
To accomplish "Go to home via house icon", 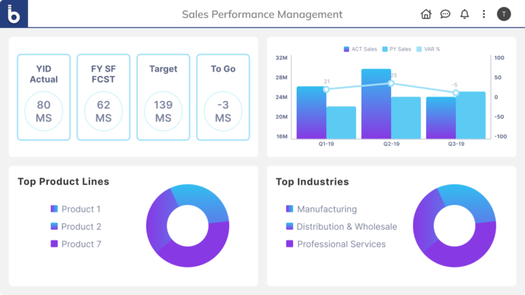I will pos(426,14).
